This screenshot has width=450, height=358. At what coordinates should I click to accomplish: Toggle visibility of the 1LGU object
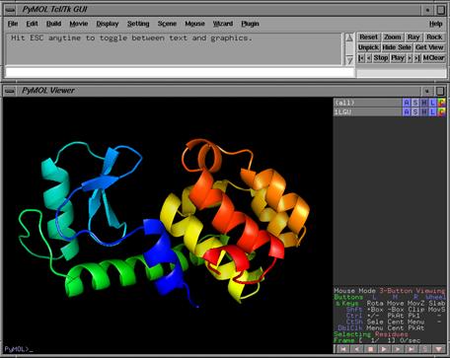(x=367, y=111)
